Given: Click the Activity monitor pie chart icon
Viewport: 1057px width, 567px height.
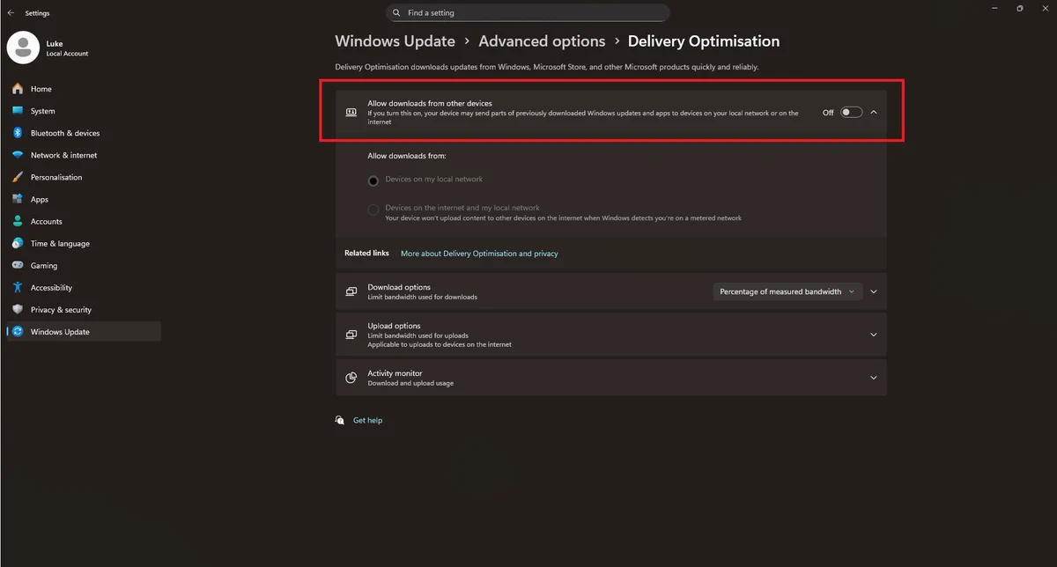Looking at the screenshot, I should (351, 378).
